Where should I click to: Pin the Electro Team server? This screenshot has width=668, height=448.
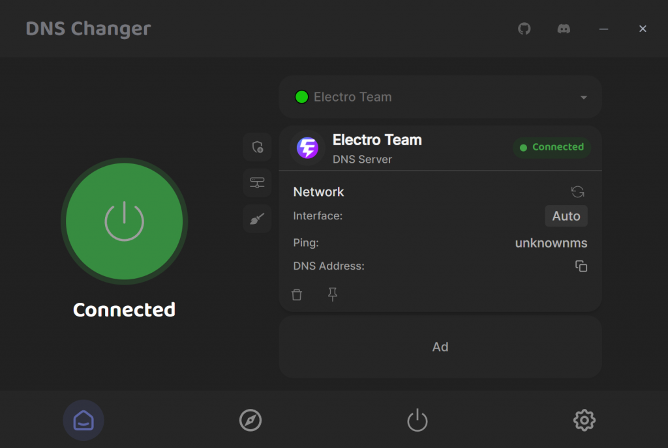[333, 294]
